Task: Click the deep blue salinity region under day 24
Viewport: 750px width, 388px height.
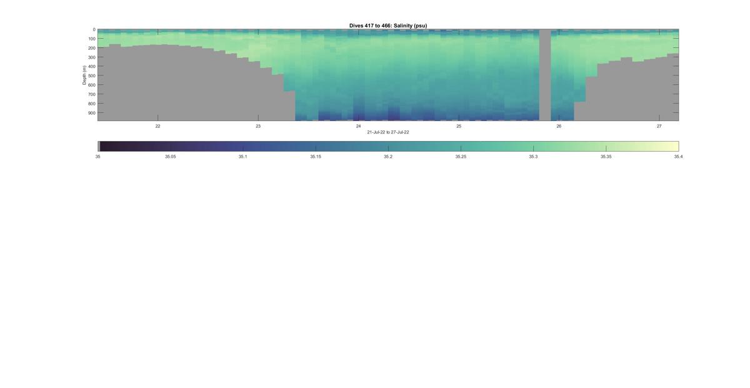Action: (360, 115)
